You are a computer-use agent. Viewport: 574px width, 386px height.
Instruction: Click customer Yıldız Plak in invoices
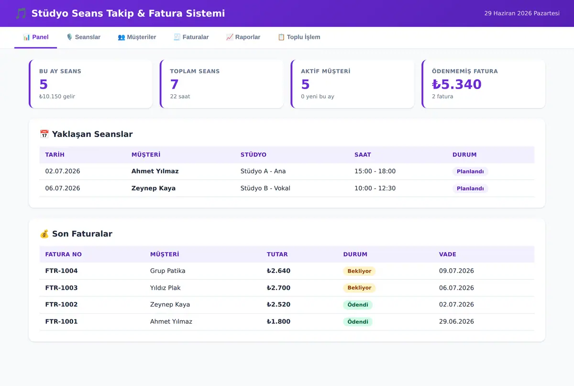tap(166, 288)
